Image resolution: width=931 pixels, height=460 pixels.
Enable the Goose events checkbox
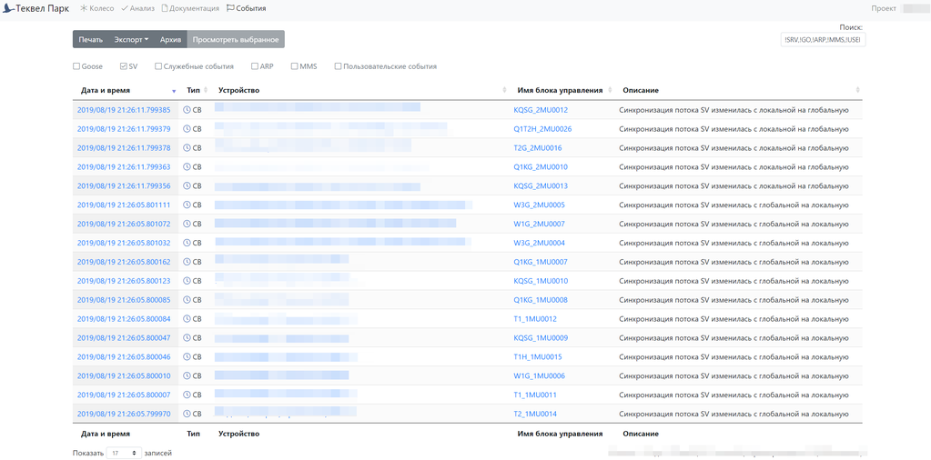click(x=76, y=66)
